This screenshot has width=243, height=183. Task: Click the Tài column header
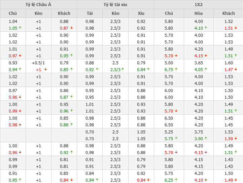click(x=90, y=13)
